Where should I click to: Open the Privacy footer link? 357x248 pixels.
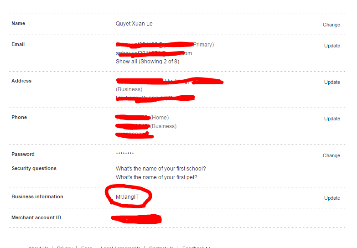click(x=65, y=247)
